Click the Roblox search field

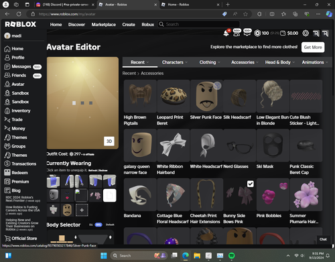pyautogui.click(x=199, y=24)
